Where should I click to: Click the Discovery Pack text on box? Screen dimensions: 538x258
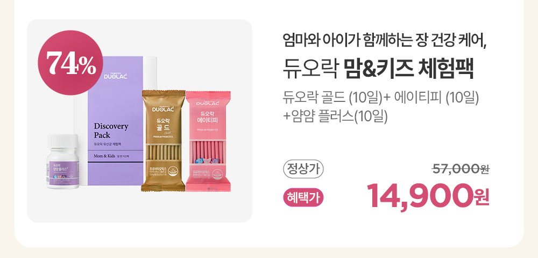click(x=111, y=130)
